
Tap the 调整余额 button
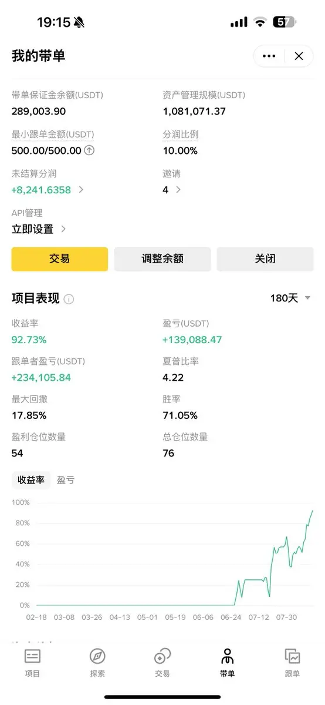pyautogui.click(x=162, y=259)
